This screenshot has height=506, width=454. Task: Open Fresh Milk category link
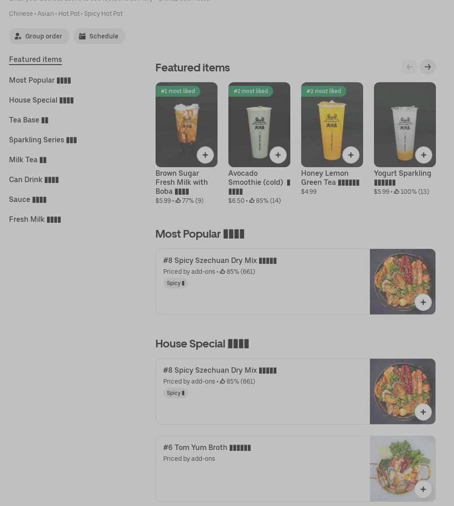click(x=35, y=220)
